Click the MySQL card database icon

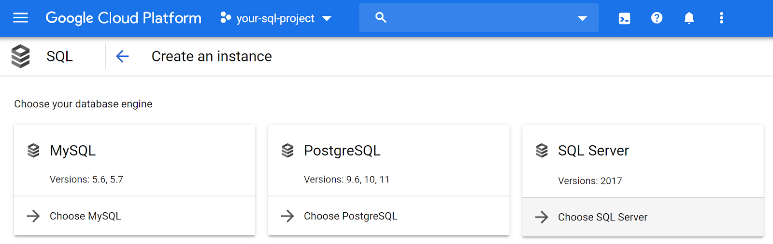click(x=33, y=151)
